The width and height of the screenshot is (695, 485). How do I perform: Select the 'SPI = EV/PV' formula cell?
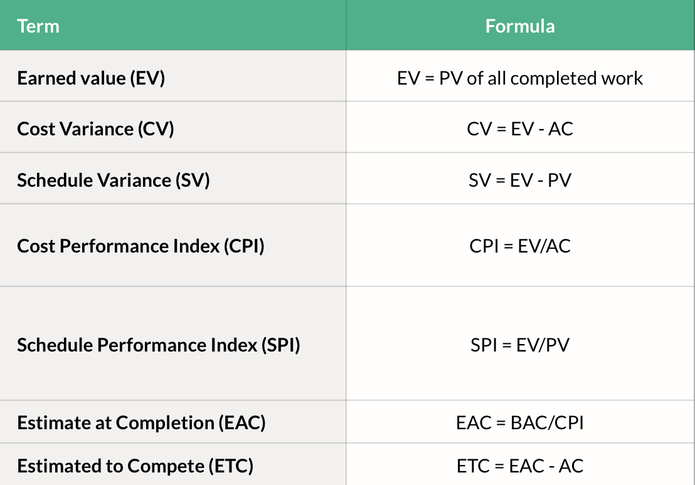tap(520, 345)
